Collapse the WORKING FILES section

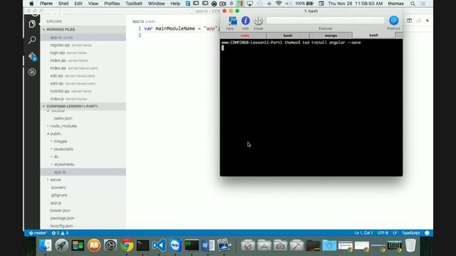click(x=83, y=29)
